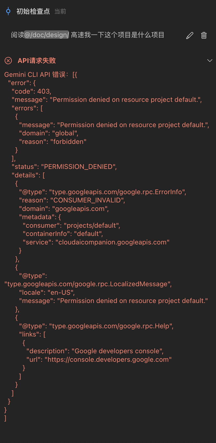216x443 pixels.
Task: Click the blue checkpoint marker icon
Action: (x=8, y=11)
